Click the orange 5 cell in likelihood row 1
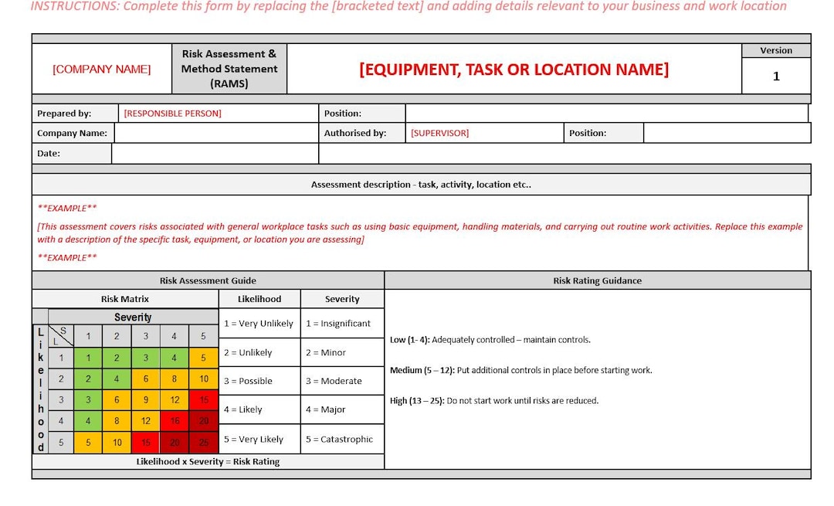834x506 pixels. tap(203, 358)
